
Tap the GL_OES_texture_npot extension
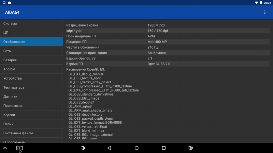click(84, 78)
